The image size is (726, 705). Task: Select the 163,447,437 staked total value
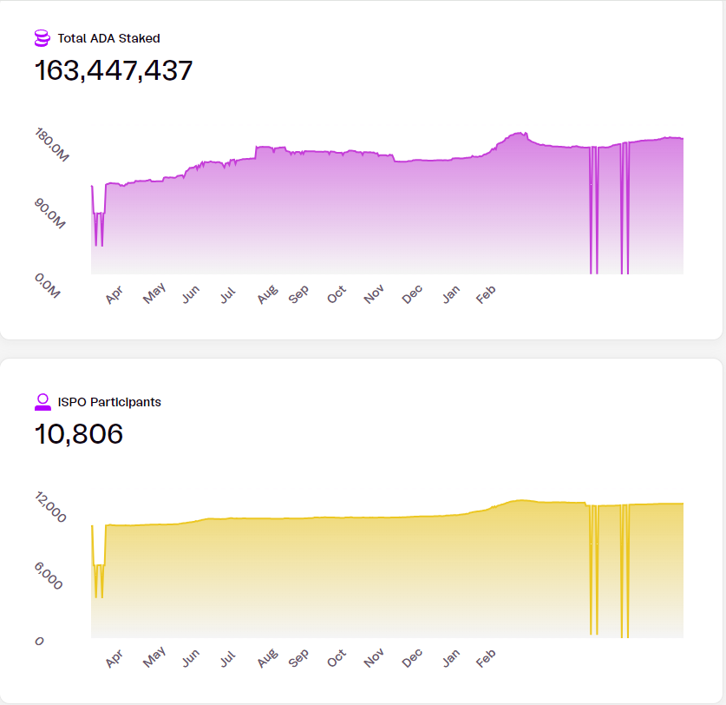114,70
